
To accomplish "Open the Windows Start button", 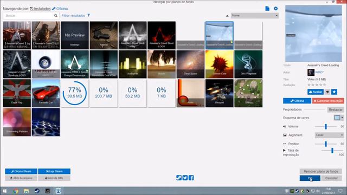I will click(x=4, y=191).
